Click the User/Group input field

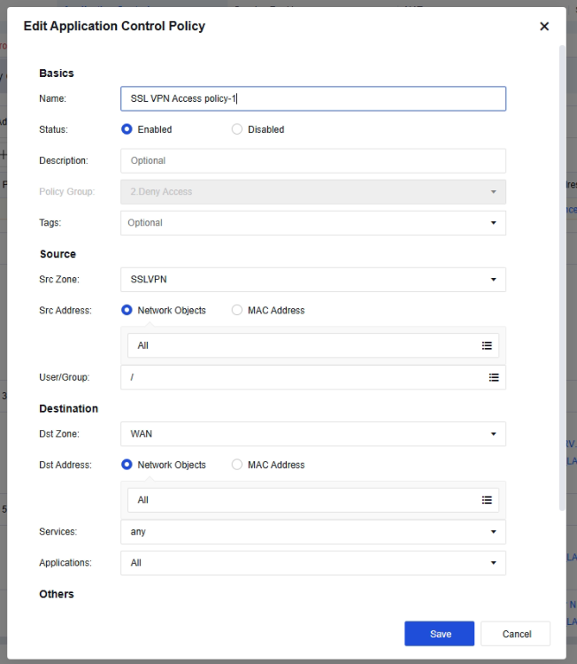pyautogui.click(x=313, y=377)
